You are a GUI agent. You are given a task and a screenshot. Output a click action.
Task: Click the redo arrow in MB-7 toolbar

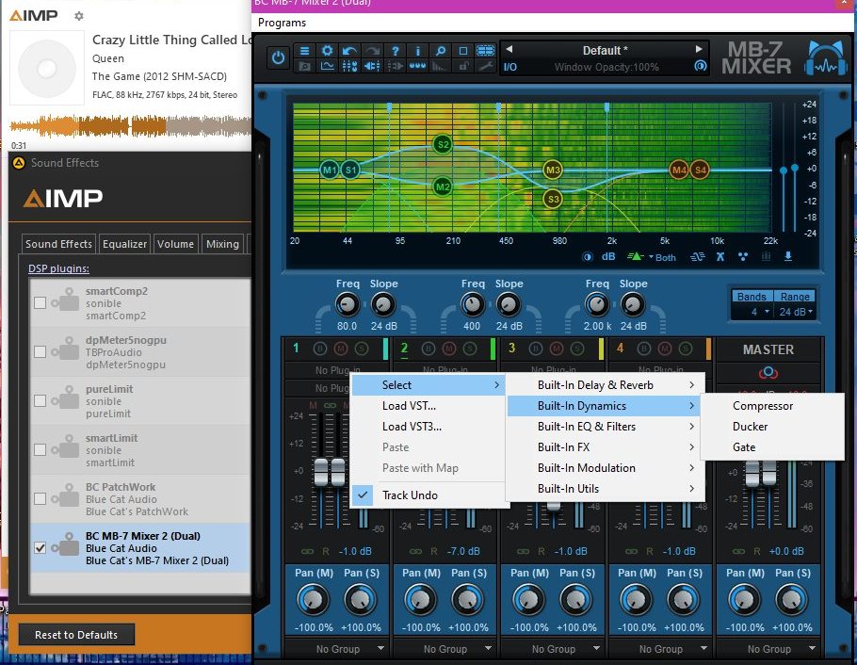click(x=372, y=51)
